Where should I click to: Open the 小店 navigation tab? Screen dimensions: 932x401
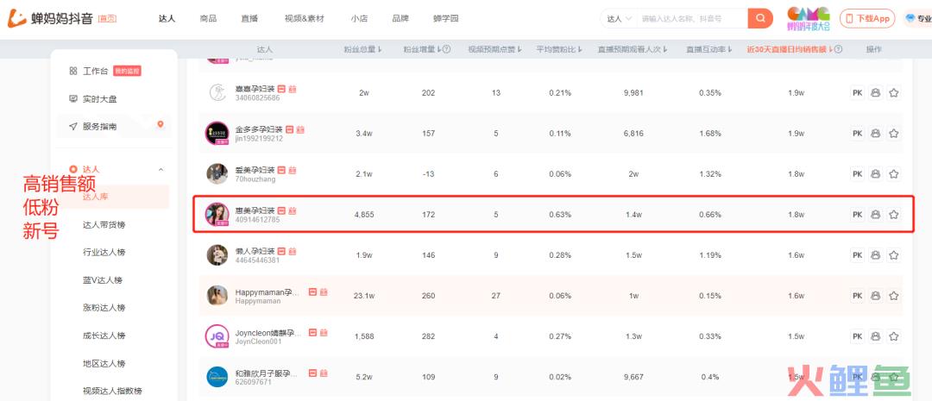point(359,18)
